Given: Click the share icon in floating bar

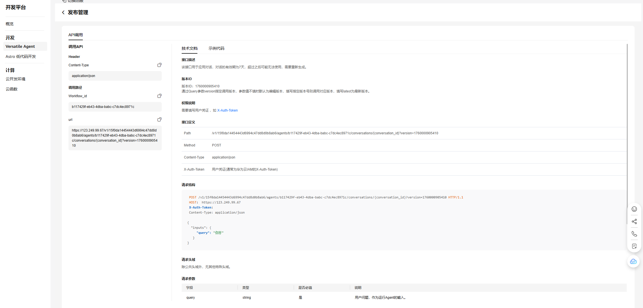Looking at the screenshot, I should click(x=634, y=221).
